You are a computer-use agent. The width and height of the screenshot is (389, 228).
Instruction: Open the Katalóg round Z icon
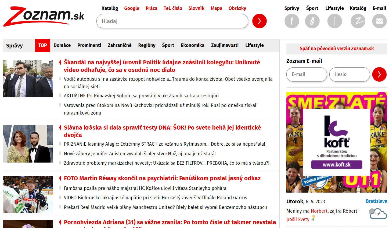pos(358,21)
